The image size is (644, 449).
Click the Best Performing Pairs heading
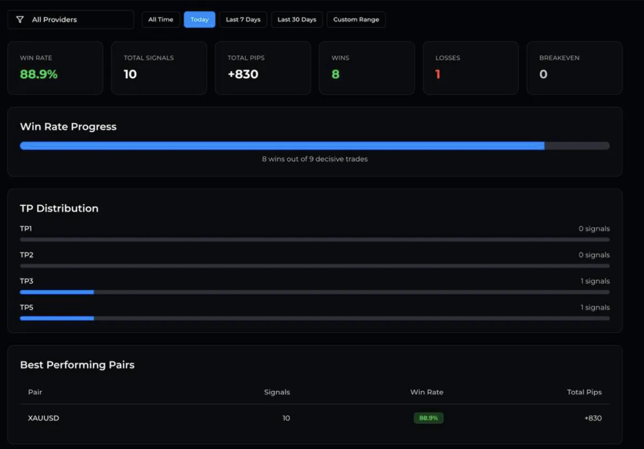pos(77,365)
